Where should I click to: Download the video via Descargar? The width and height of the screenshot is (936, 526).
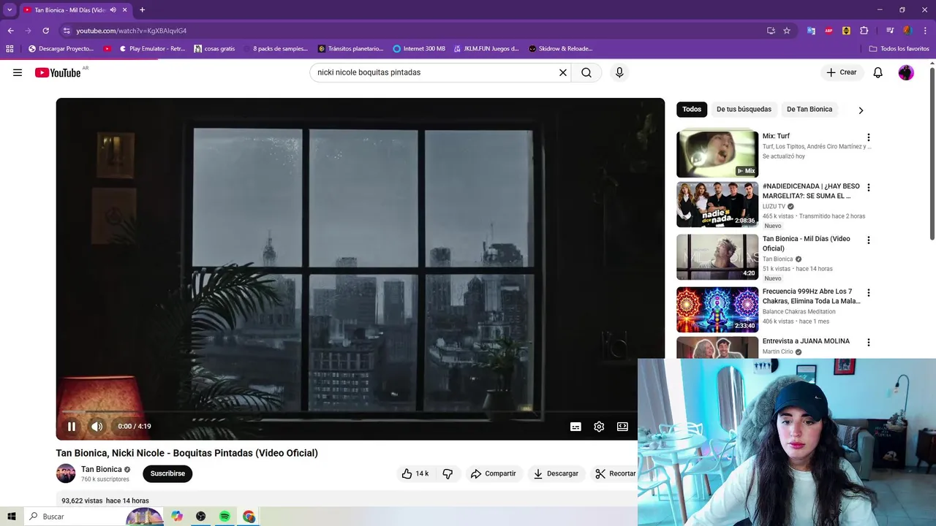556,473
